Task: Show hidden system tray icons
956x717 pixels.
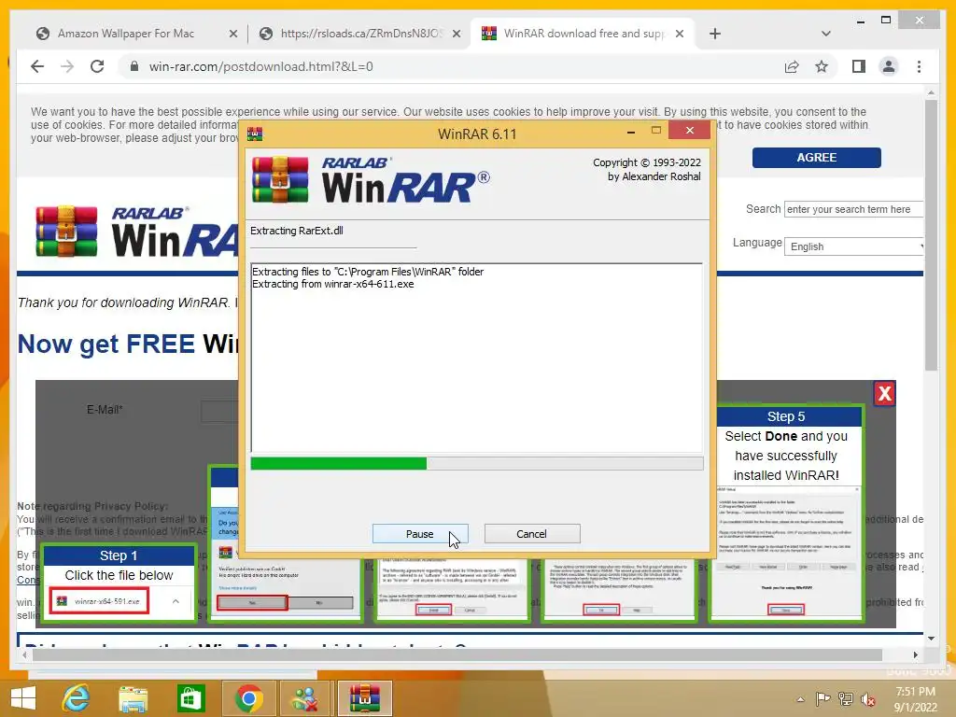Action: (800, 698)
